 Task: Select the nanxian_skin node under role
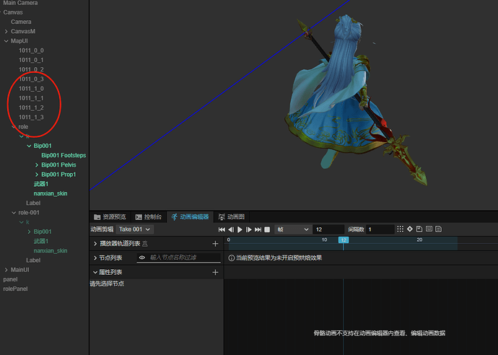50,193
